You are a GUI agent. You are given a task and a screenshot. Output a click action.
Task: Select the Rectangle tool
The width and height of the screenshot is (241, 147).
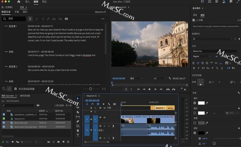click(78, 126)
